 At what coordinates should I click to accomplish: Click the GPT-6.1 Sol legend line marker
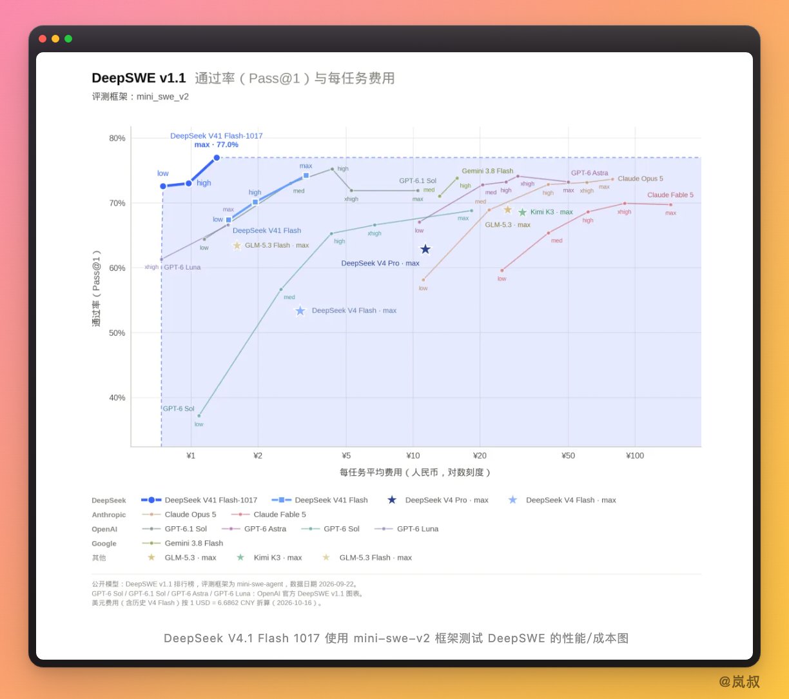click(151, 529)
